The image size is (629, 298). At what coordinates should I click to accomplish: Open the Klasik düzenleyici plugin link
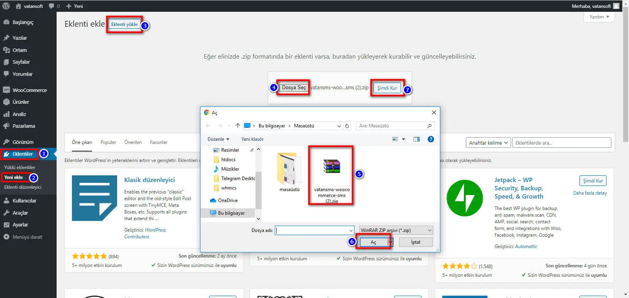coord(149,180)
